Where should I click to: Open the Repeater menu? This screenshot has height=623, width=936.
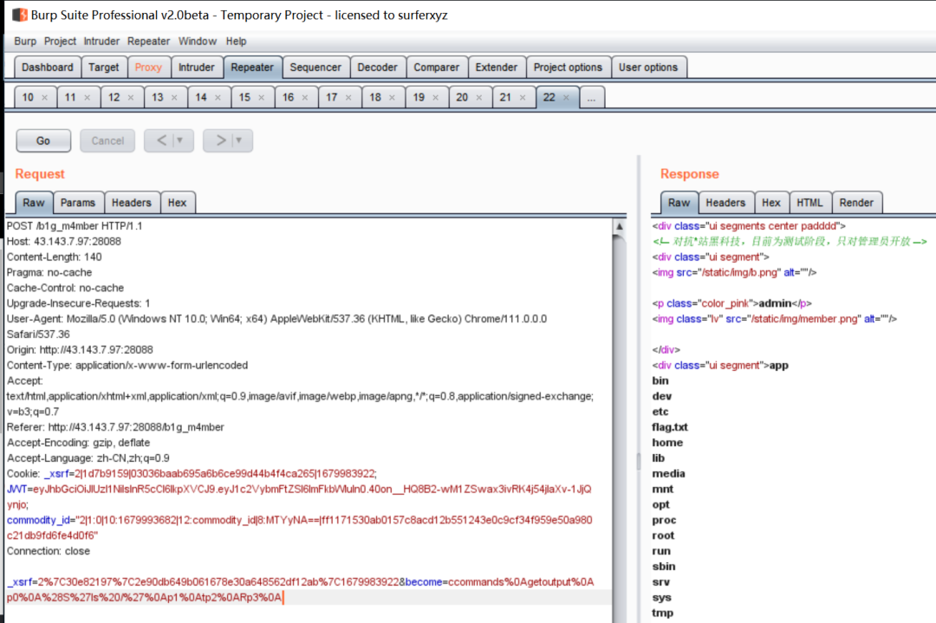(149, 42)
